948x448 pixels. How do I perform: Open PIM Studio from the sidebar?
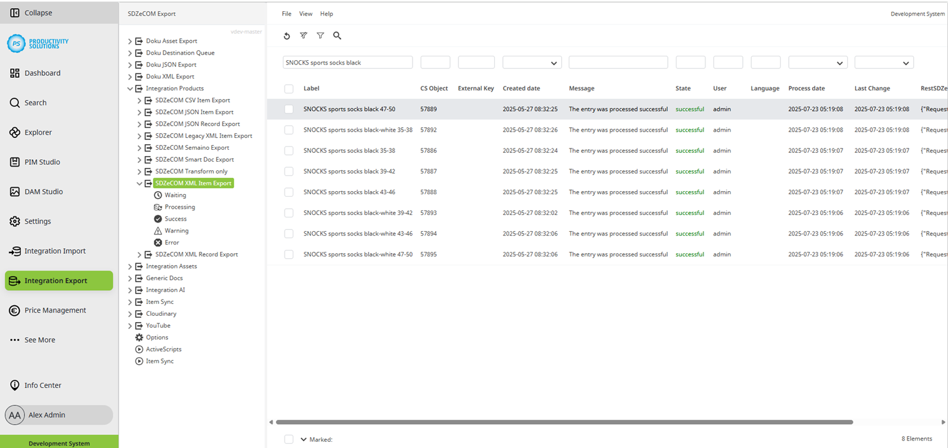point(39,162)
